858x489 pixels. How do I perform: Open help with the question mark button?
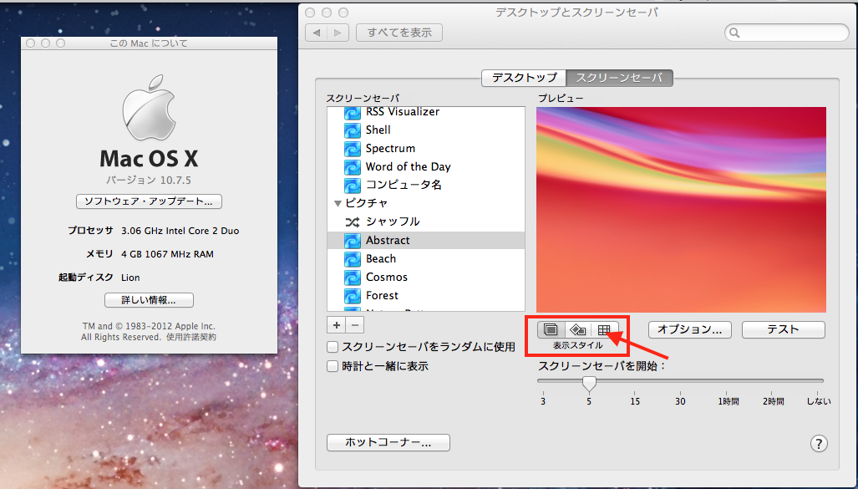(819, 444)
